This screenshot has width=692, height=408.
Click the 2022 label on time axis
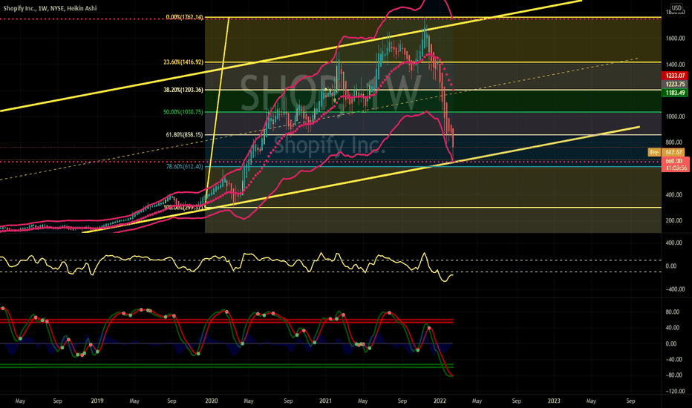click(x=440, y=401)
